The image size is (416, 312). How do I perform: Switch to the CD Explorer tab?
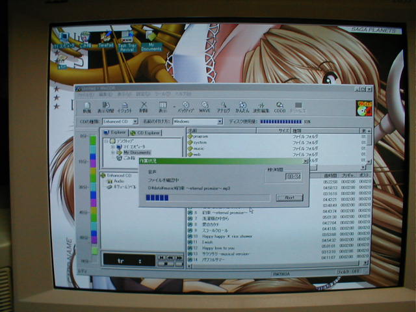(145, 133)
